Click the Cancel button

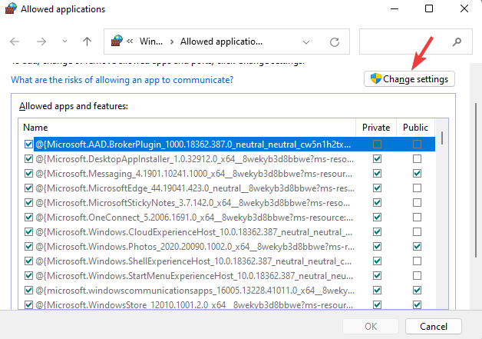pyautogui.click(x=434, y=327)
